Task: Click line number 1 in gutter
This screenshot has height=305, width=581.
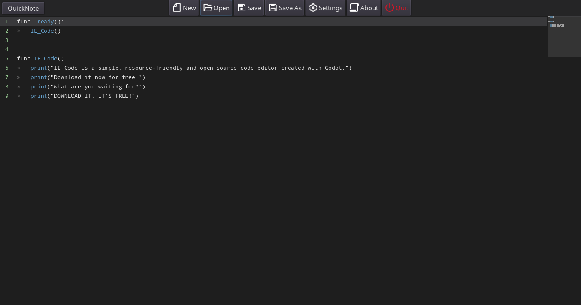Action: 6,21
